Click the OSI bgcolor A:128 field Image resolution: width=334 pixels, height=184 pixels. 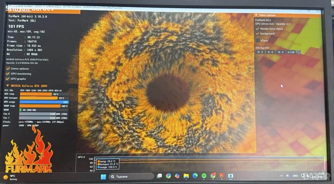[291, 52]
